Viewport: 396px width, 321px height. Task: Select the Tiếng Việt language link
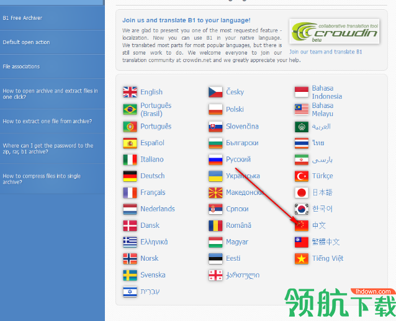328,258
